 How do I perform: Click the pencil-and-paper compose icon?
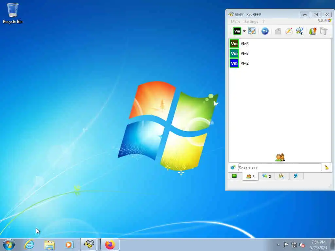[x=289, y=31]
